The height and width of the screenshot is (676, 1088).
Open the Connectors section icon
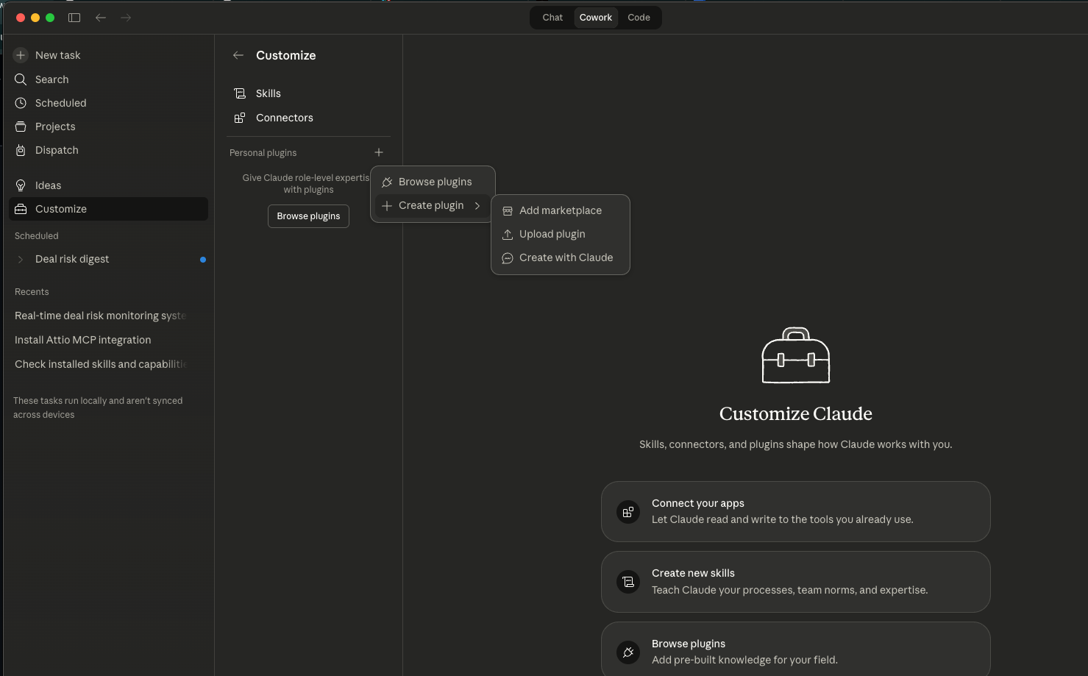point(239,118)
